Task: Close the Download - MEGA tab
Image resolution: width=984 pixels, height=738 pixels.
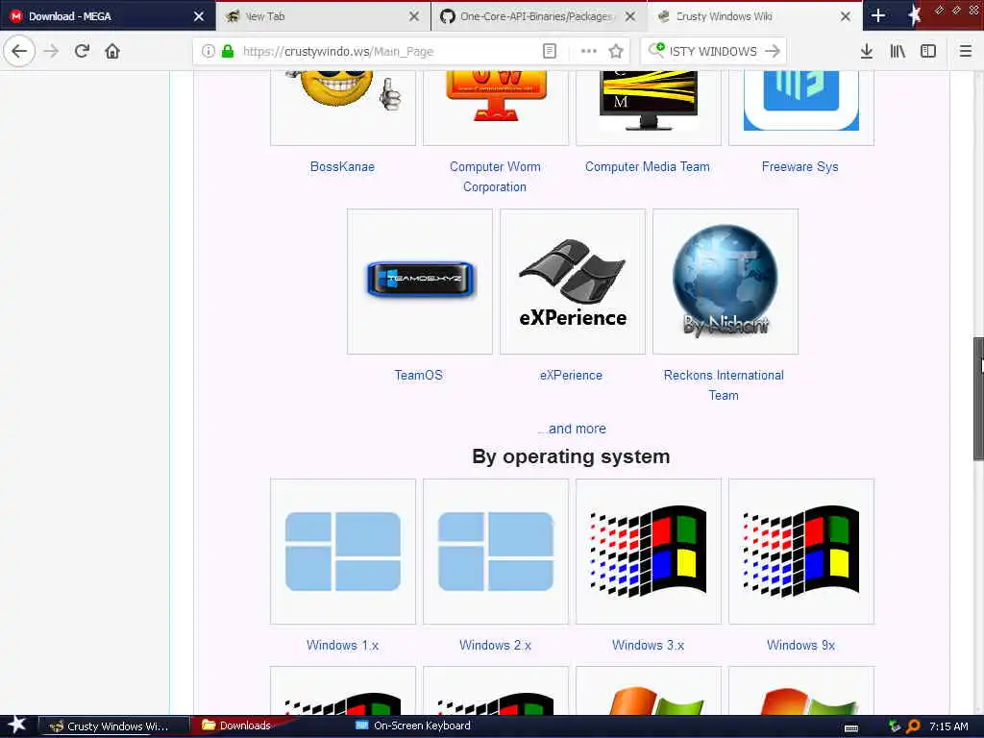Action: [x=199, y=16]
